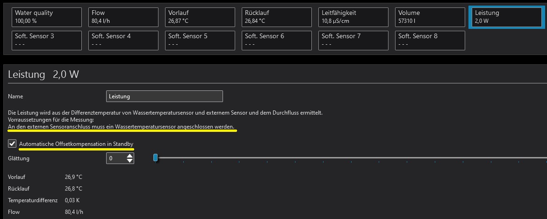Open the Soft. Sensor 8 tile

coord(430,41)
